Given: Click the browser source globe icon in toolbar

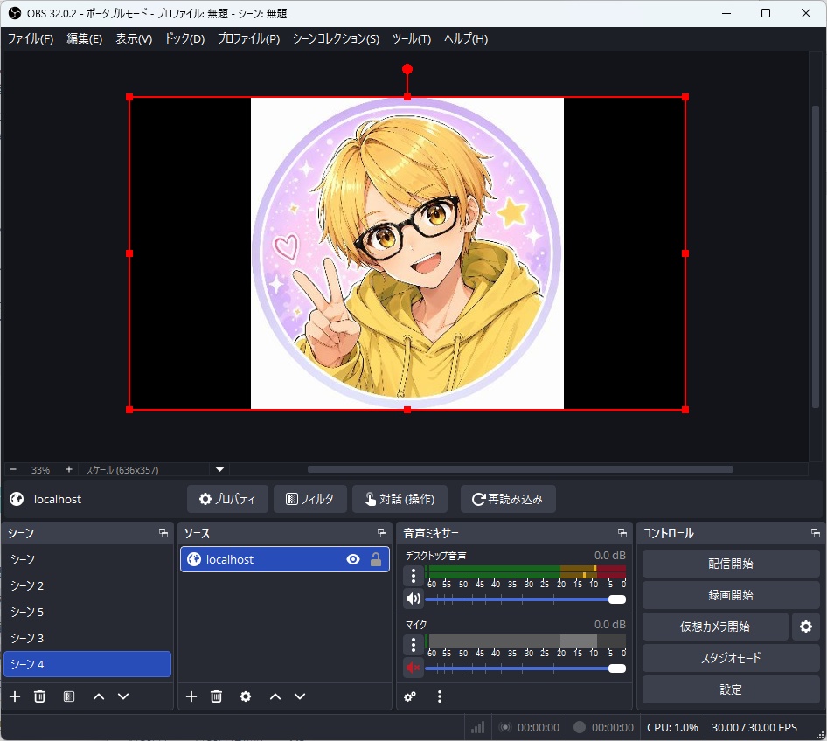Looking at the screenshot, I should [x=17, y=499].
